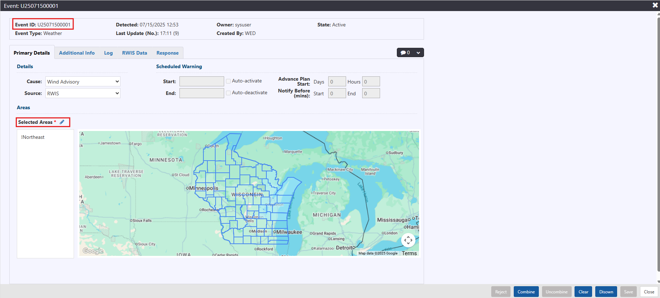Enable the Auto-activate checkbox
Image resolution: width=660 pixels, height=298 pixels.
pyautogui.click(x=228, y=81)
